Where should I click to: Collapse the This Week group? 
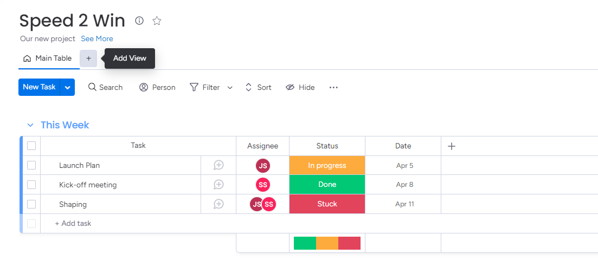pos(30,125)
